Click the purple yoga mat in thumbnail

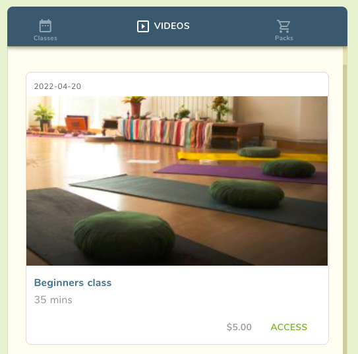coord(240,173)
